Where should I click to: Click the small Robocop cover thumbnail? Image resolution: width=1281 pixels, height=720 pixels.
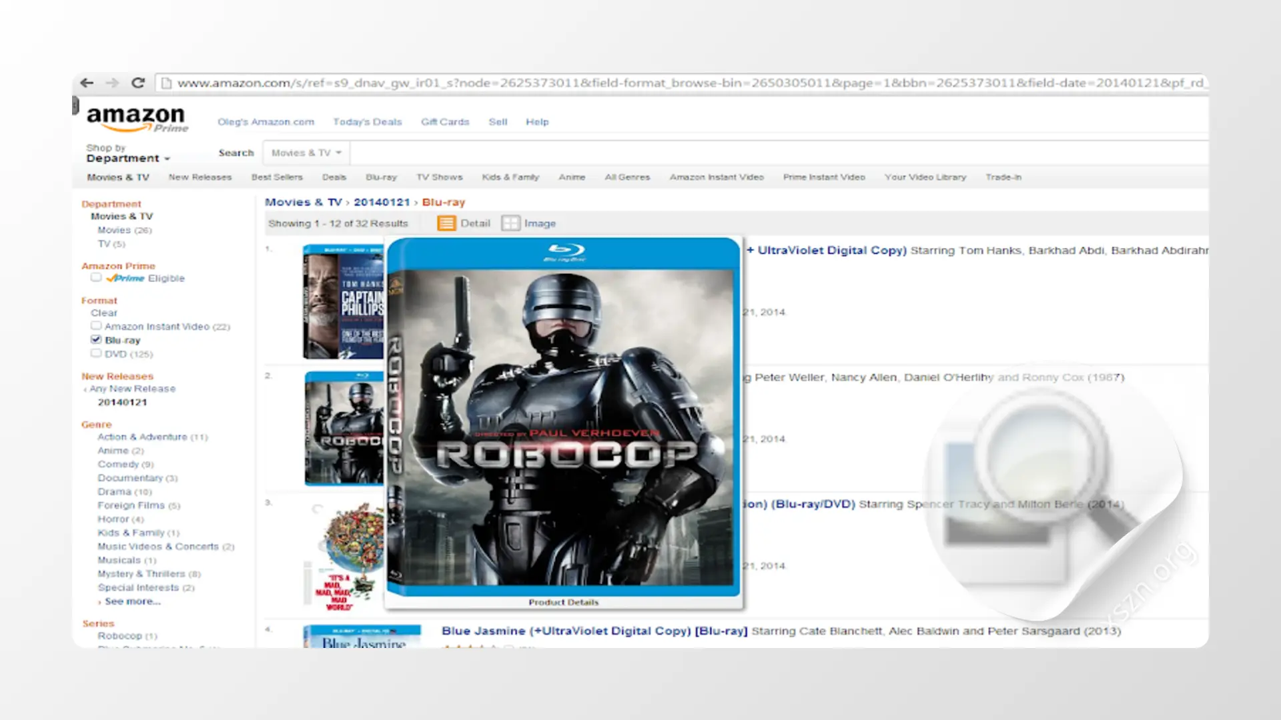[344, 429]
